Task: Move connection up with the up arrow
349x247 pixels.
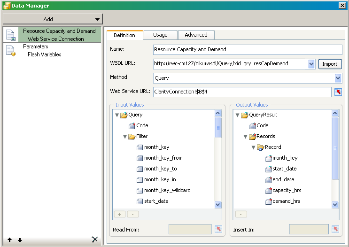Action: (x=9, y=240)
